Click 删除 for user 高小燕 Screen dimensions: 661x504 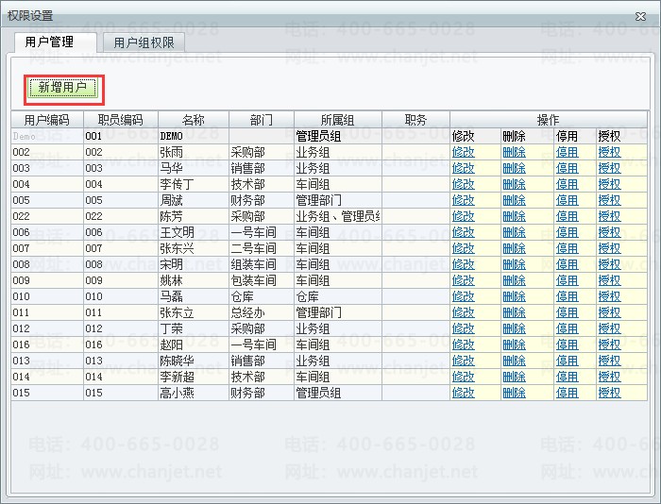514,393
